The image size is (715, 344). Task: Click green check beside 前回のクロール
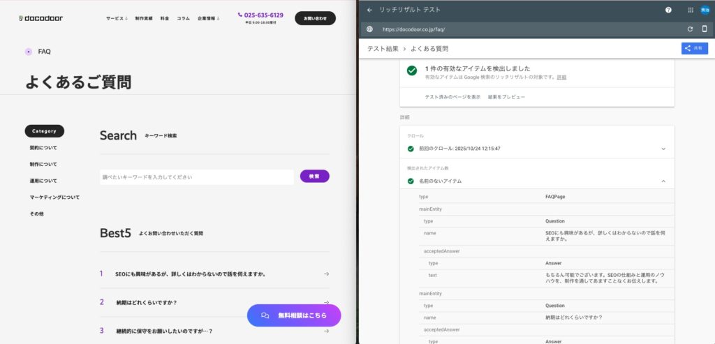[411, 149]
